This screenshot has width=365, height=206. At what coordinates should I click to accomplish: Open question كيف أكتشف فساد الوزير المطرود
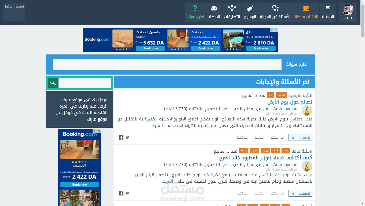(266, 158)
